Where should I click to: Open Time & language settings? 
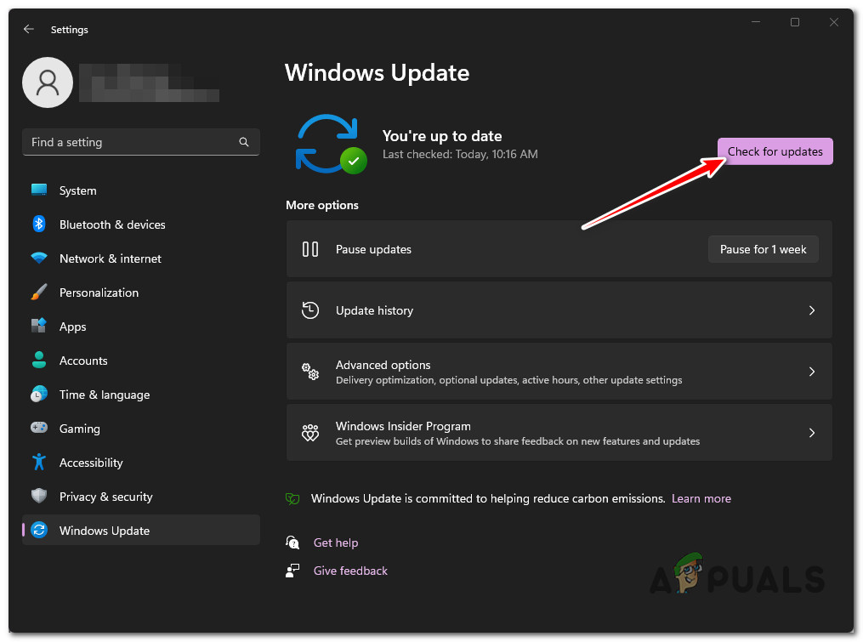(x=141, y=395)
